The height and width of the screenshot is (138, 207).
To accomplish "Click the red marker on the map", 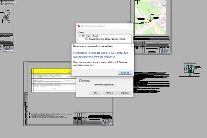I will (149, 21).
